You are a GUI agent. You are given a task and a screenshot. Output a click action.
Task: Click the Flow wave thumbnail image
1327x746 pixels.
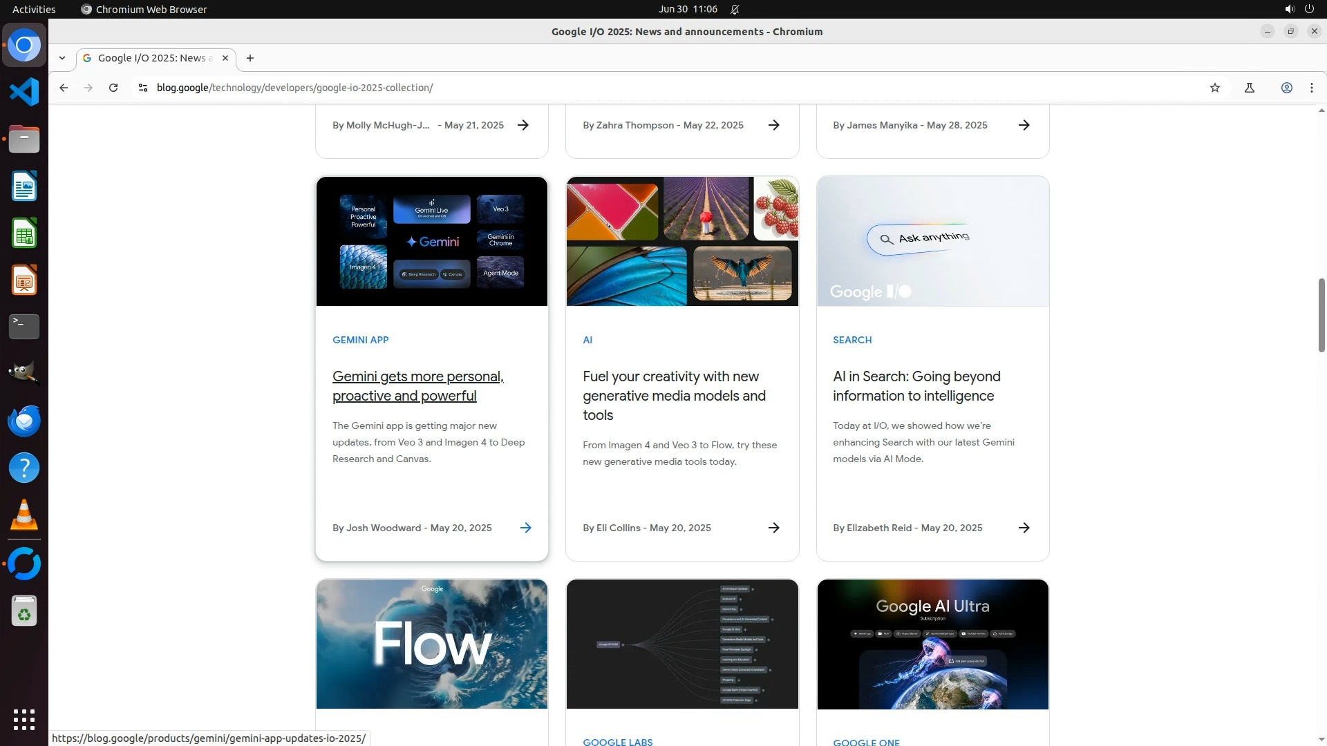pyautogui.click(x=431, y=644)
